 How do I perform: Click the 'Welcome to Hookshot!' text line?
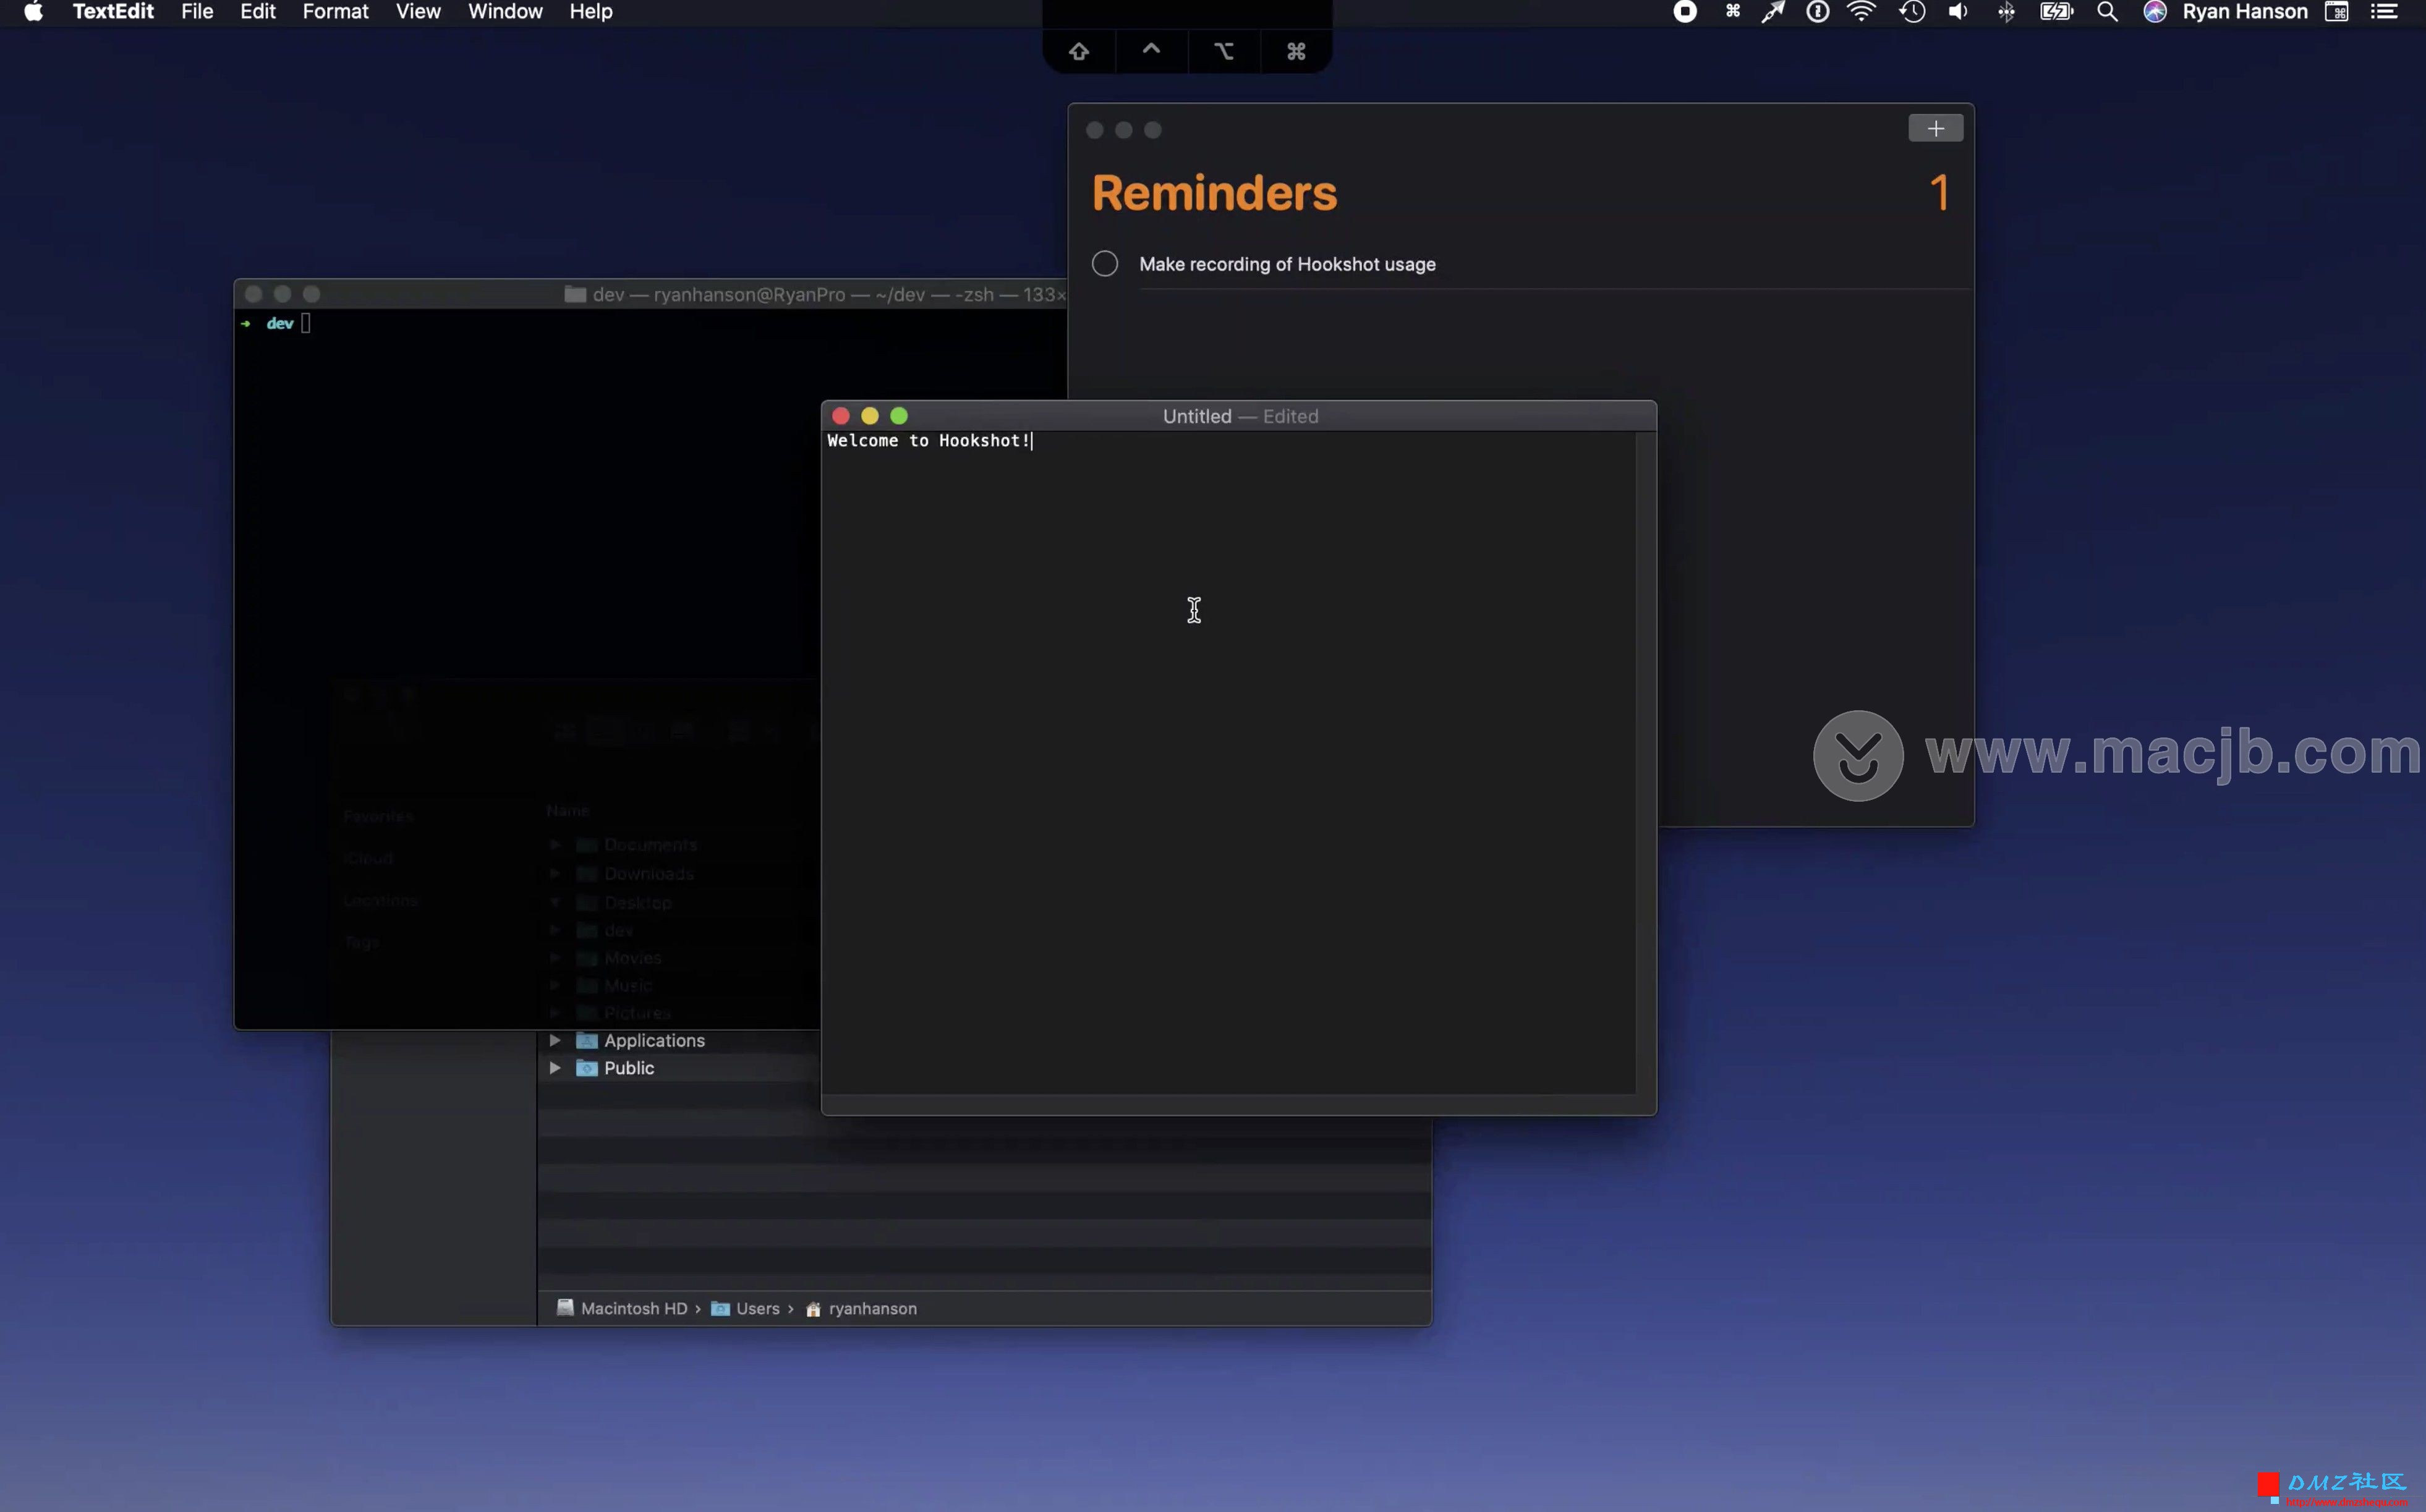[929, 441]
